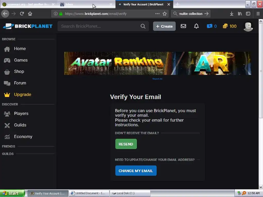Click the browser Forward arrow
The image size is (263, 197).
[14, 14]
